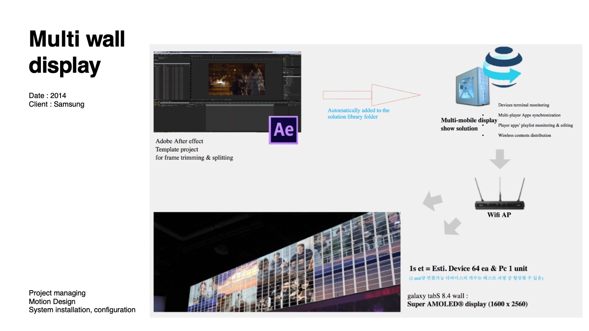589x331 pixels.
Task: Click the "Devices terminal monitoring" bullet
Action: coord(524,105)
